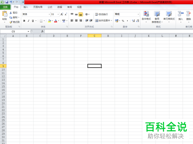
Task: Click the select-all corner button
Action: 3,36
